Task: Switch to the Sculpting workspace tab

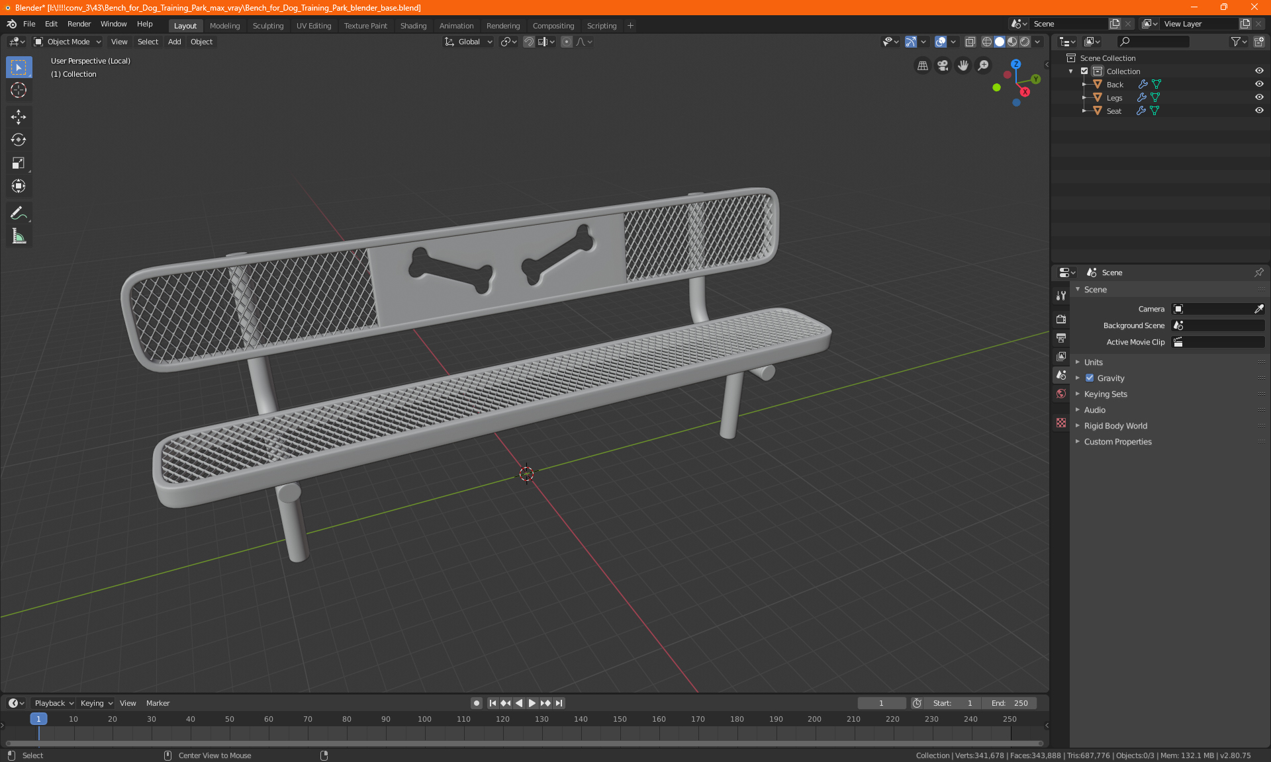Action: tap(267, 26)
